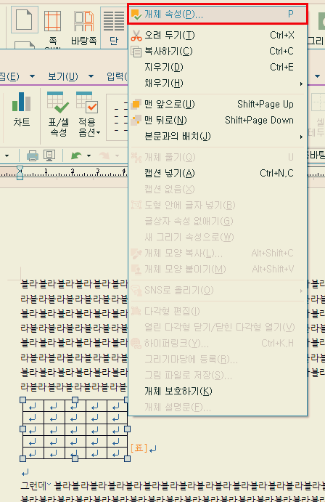Expand 채우기(H) submenu
Screen dimensions: 325x502
point(218,84)
